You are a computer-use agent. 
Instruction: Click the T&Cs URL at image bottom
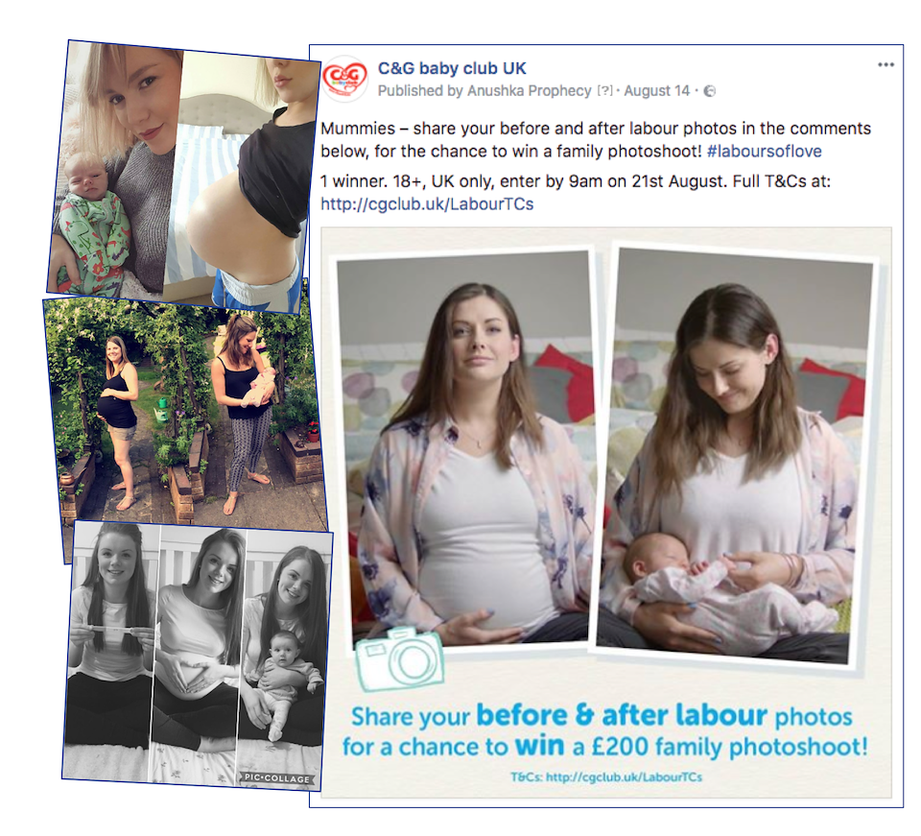point(606,776)
